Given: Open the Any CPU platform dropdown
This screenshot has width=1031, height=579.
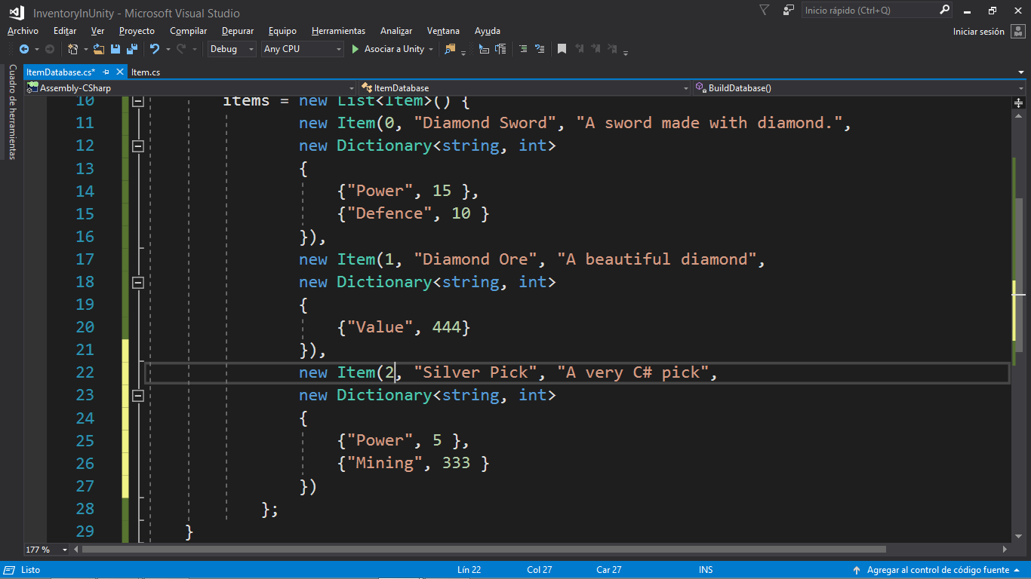Looking at the screenshot, I should coord(302,49).
